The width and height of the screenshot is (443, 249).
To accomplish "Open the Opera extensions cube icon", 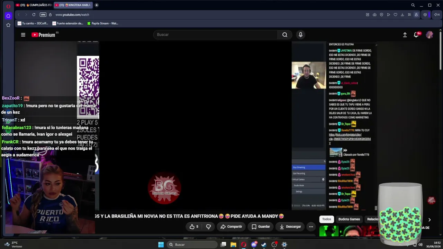I will click(x=425, y=15).
